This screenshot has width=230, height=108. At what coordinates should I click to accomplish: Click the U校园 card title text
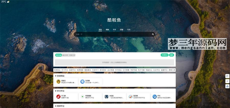(111, 96)
